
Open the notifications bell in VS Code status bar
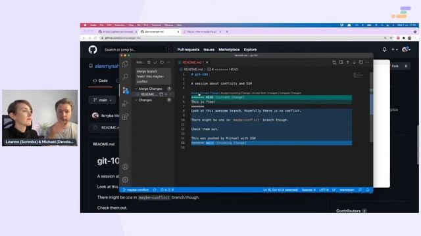(368, 189)
